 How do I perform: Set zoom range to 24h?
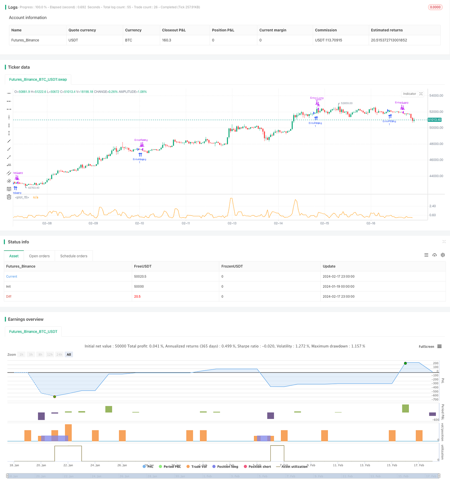tap(59, 355)
